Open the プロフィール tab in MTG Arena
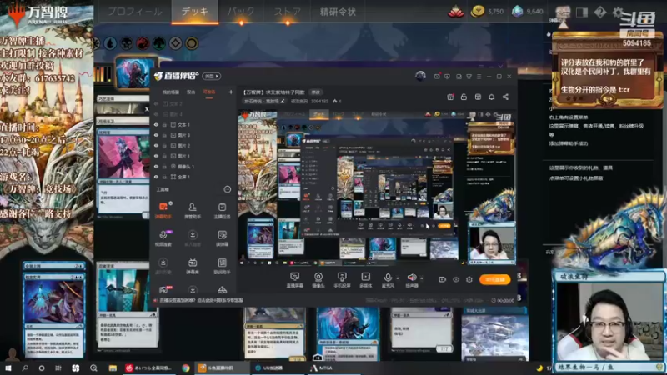Viewport: 667px width, 375px height. click(x=134, y=12)
